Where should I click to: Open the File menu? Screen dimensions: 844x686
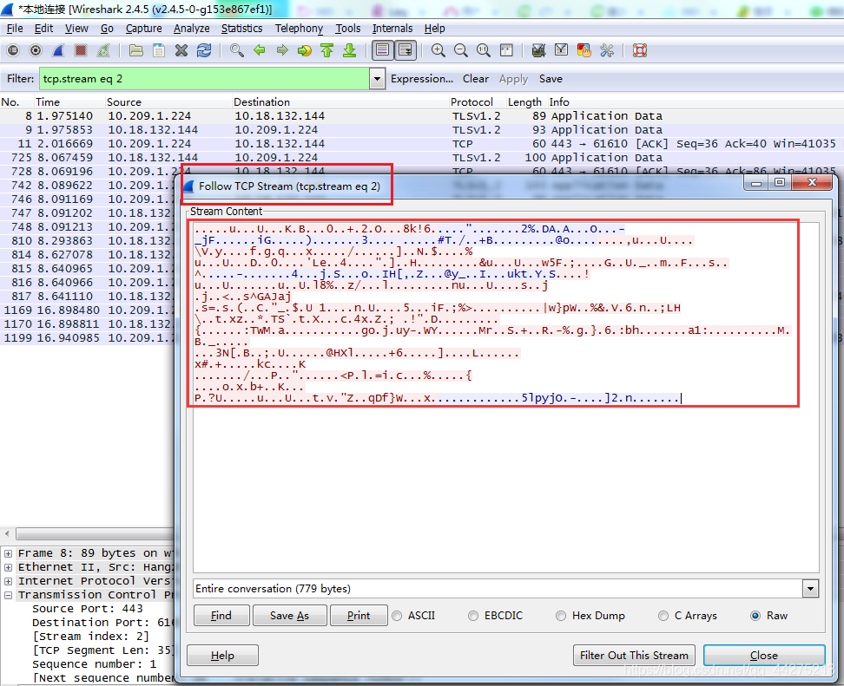tap(15, 29)
